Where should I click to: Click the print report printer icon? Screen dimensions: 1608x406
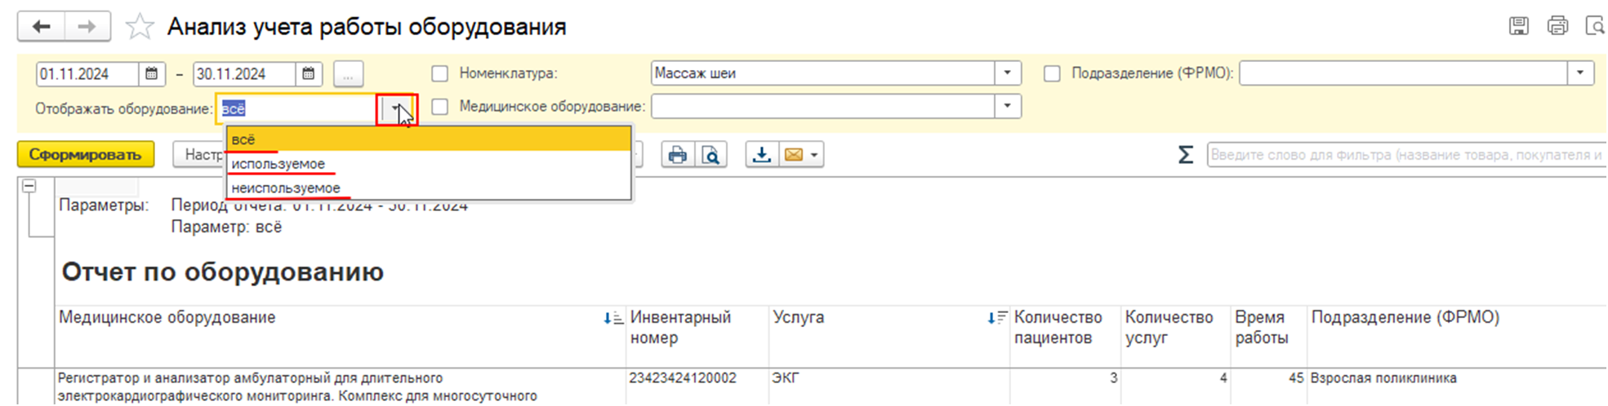click(677, 154)
